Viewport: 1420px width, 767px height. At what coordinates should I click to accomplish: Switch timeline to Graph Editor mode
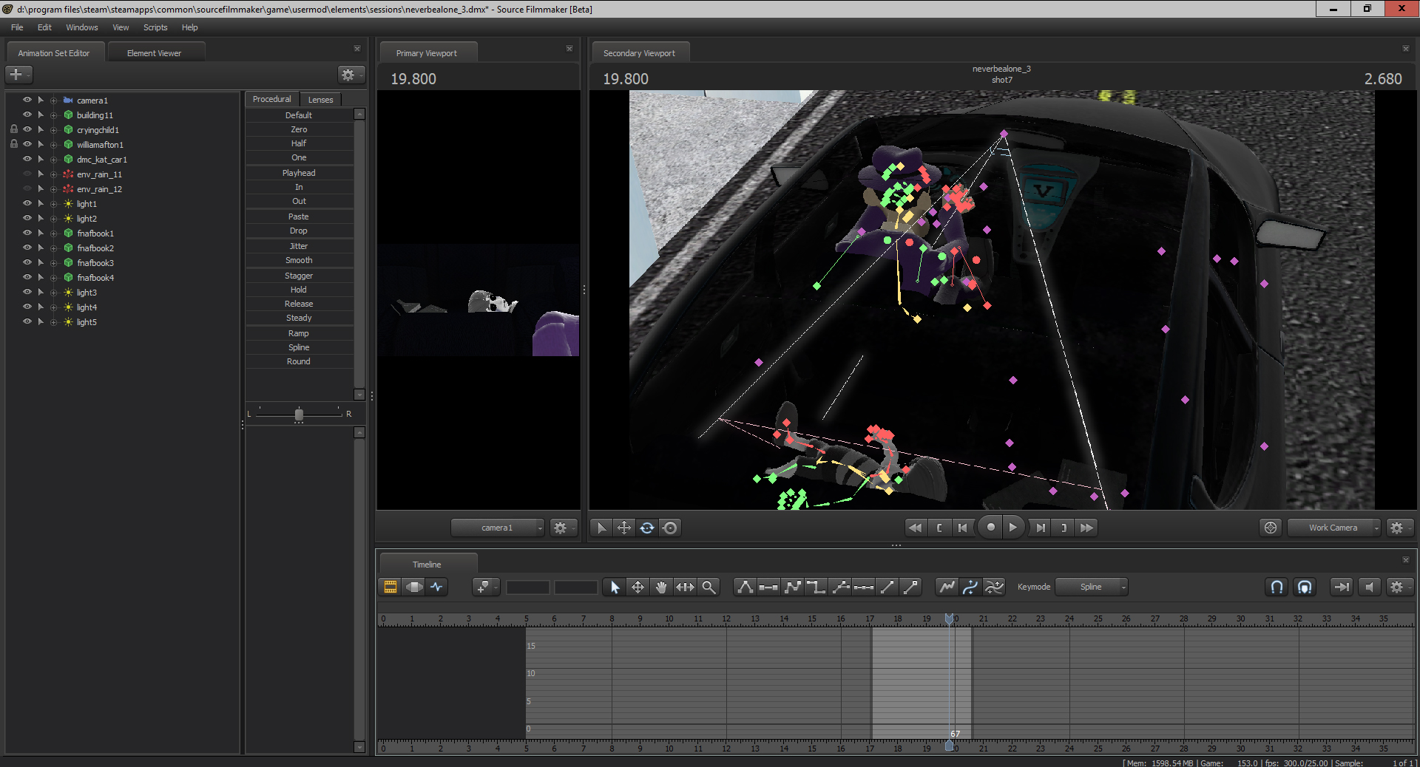point(437,587)
